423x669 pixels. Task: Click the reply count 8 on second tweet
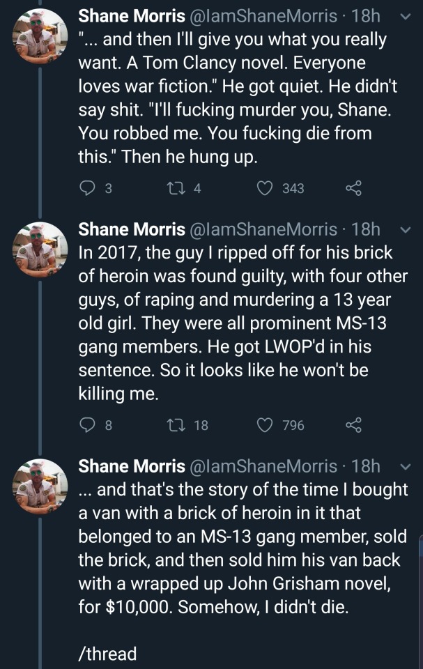tap(108, 424)
